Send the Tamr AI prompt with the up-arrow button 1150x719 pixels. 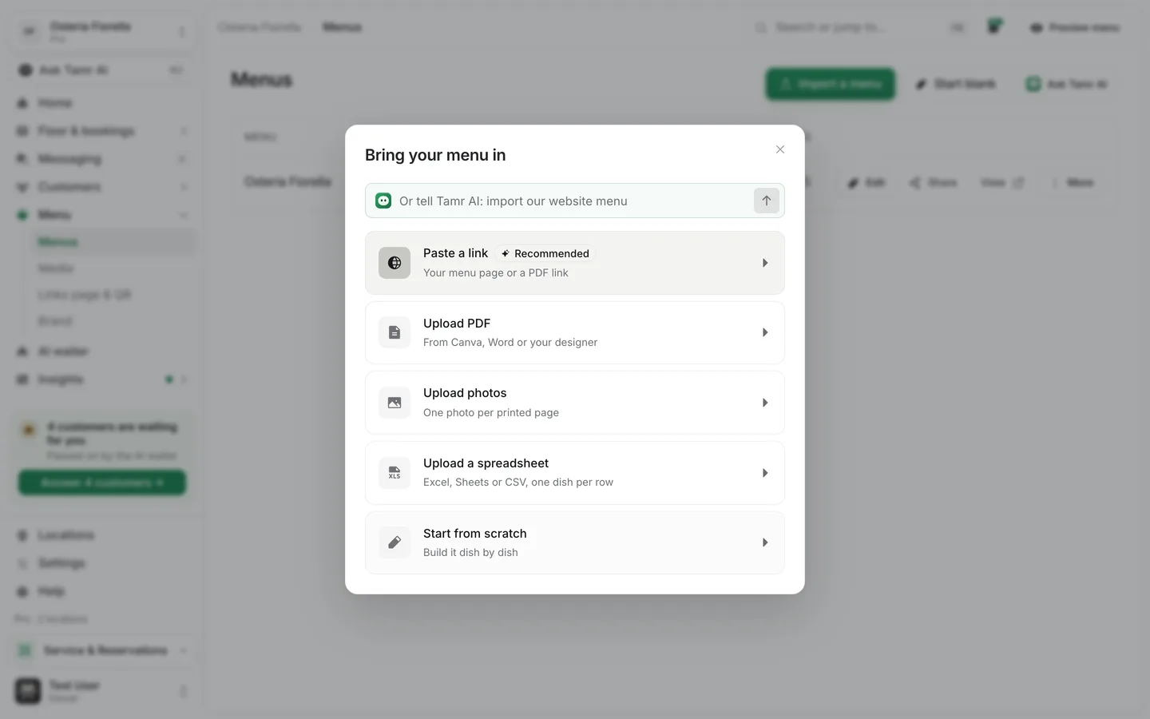pyautogui.click(x=766, y=201)
